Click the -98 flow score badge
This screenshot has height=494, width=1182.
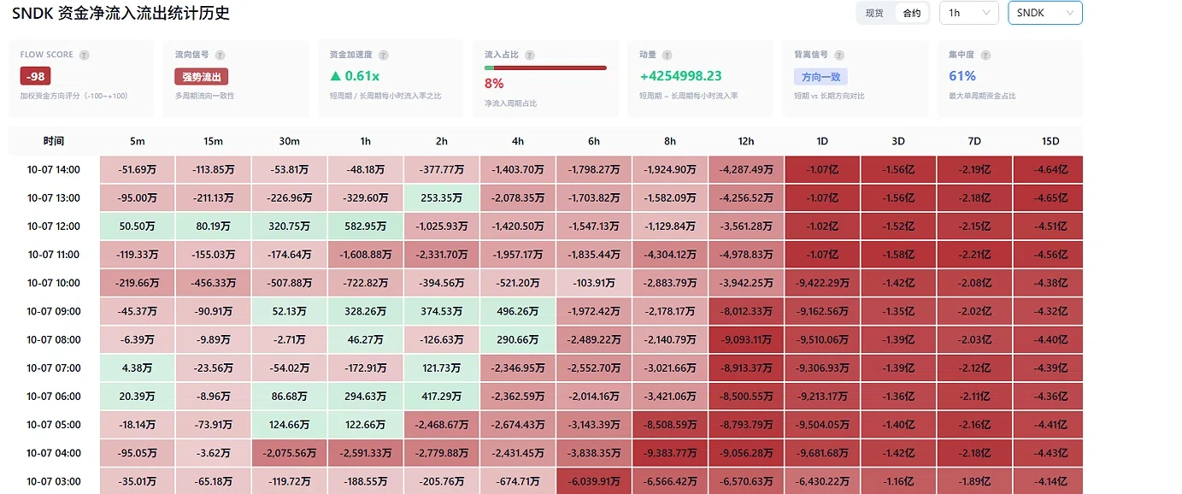(x=36, y=76)
